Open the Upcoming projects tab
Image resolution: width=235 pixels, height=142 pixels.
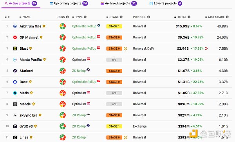[x=69, y=4]
